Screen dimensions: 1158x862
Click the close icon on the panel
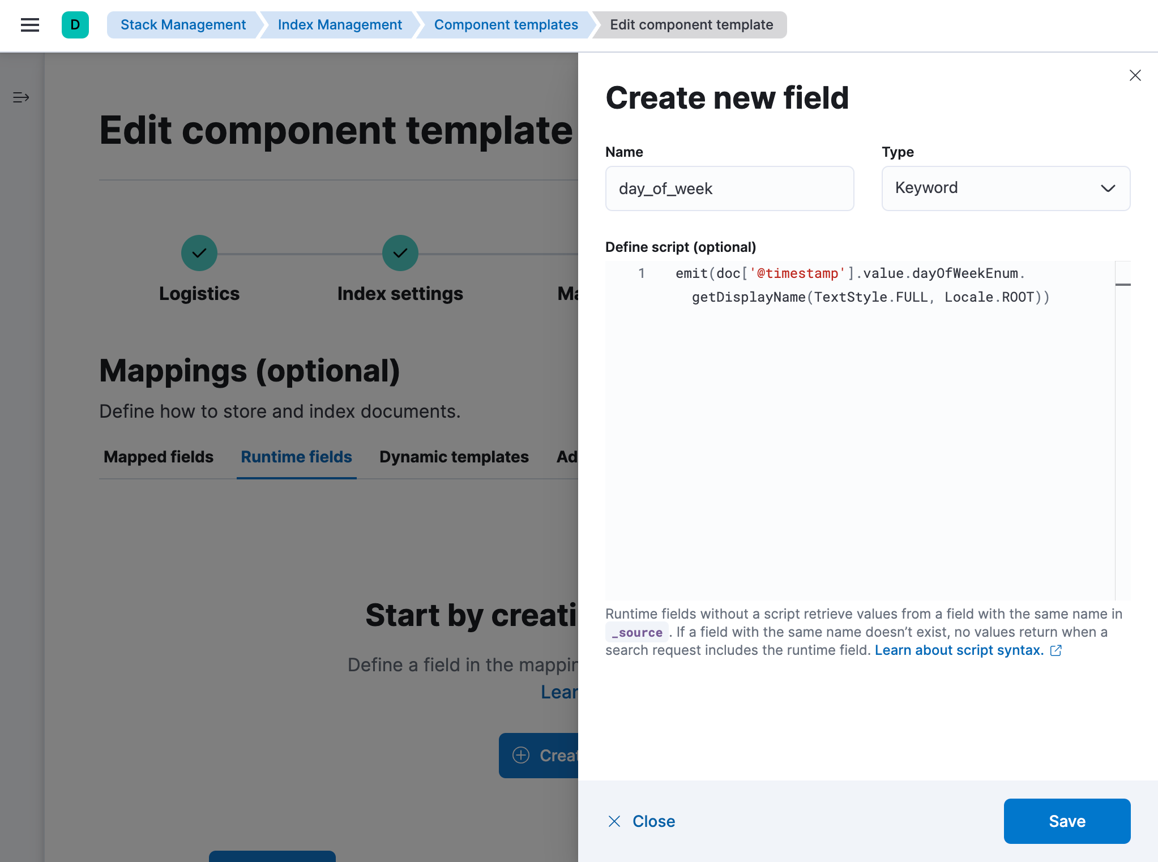tap(1134, 76)
